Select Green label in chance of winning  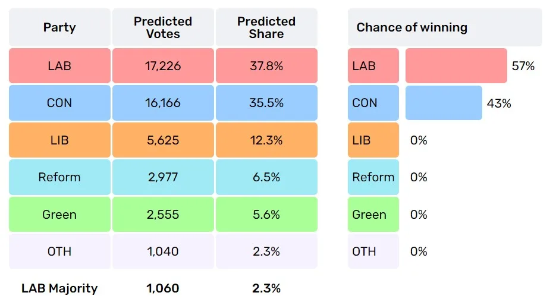click(x=373, y=214)
